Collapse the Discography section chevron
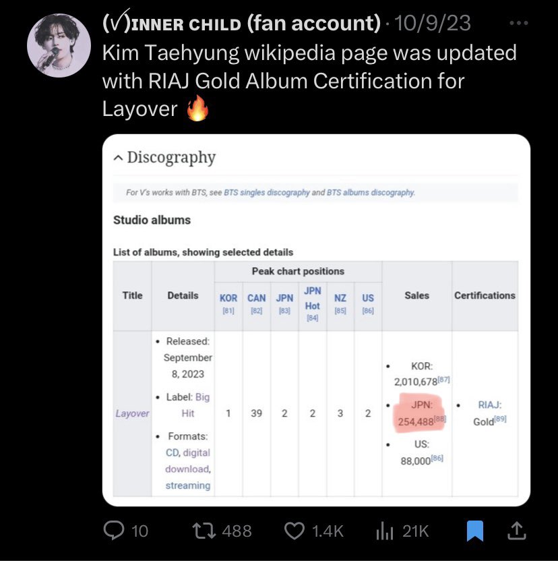The image size is (558, 561). [x=118, y=158]
